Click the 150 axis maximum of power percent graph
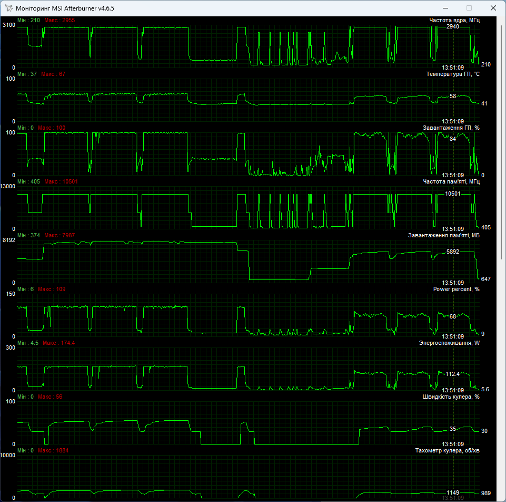506x502 pixels. [11, 294]
